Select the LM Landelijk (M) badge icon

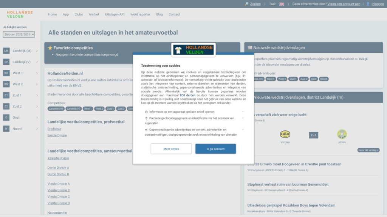click(x=6, y=51)
